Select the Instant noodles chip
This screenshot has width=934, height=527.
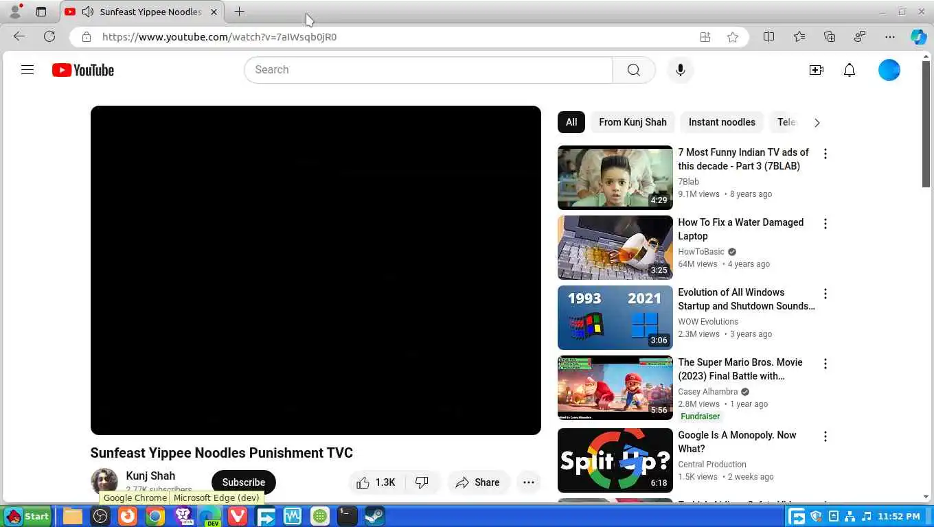pos(722,122)
